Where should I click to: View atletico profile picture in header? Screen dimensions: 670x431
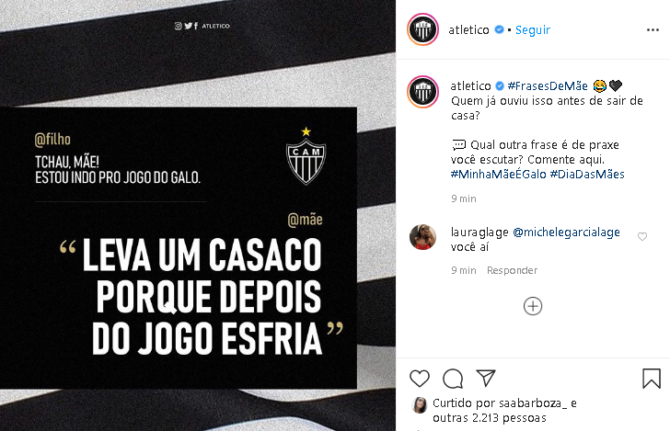point(422,29)
